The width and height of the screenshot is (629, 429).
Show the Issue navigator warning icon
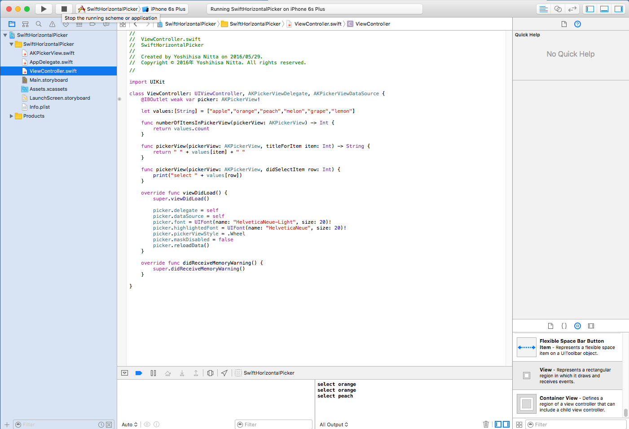[52, 24]
